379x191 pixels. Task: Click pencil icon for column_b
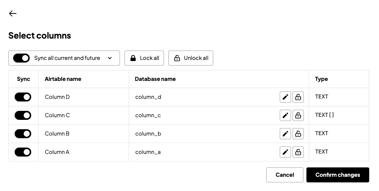pos(285,134)
